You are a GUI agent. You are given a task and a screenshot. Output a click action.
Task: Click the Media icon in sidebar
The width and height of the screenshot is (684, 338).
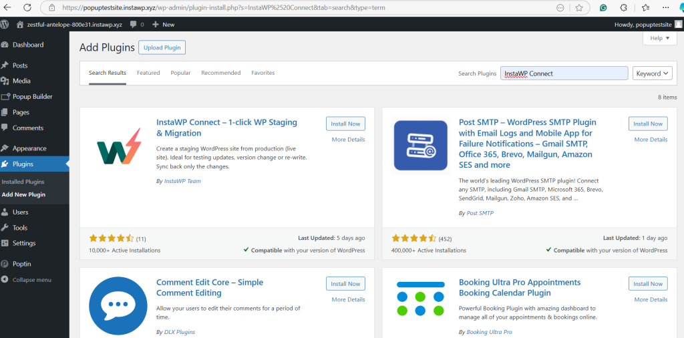(5, 81)
